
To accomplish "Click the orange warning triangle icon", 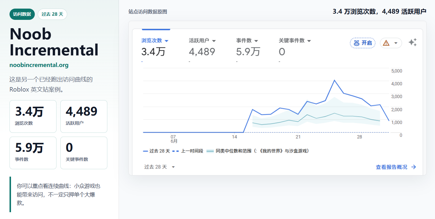I will (386, 43).
